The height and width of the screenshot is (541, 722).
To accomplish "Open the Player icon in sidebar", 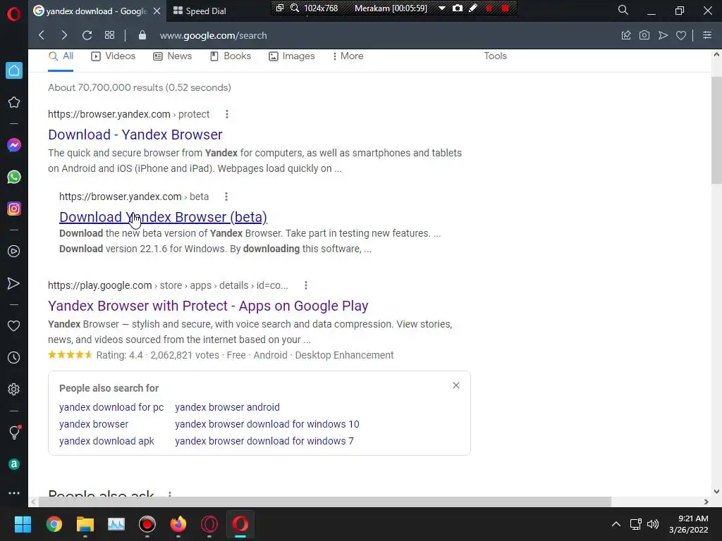I will coord(14,251).
